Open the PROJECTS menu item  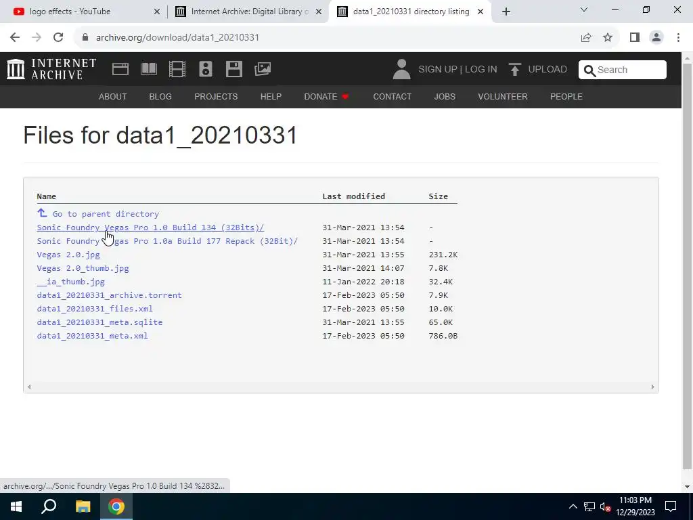(216, 96)
